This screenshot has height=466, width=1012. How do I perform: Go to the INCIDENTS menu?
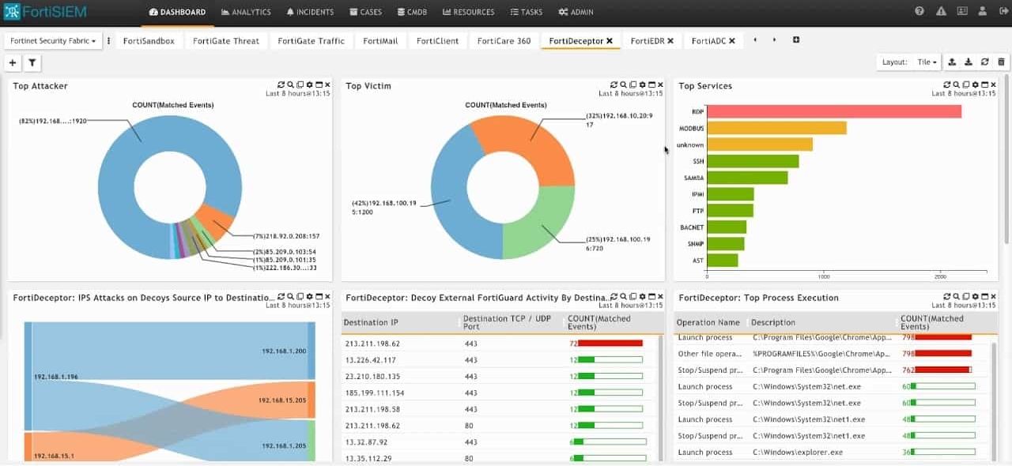coord(310,12)
